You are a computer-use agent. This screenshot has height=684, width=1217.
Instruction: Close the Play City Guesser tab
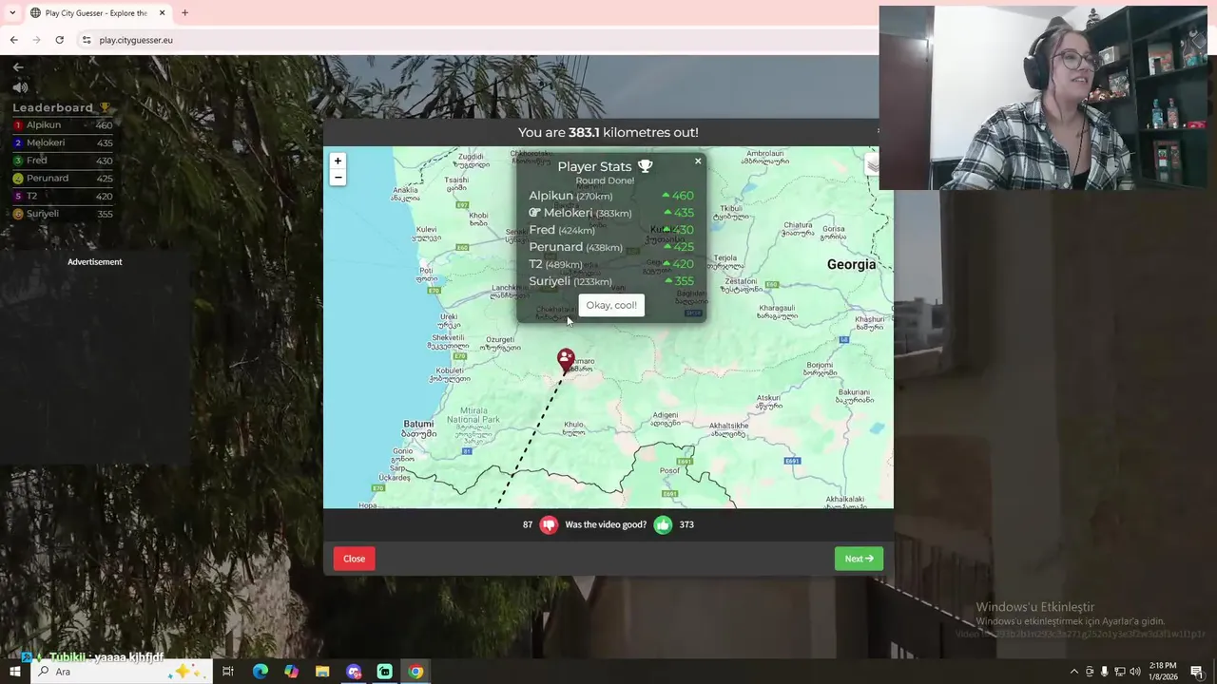(162, 13)
